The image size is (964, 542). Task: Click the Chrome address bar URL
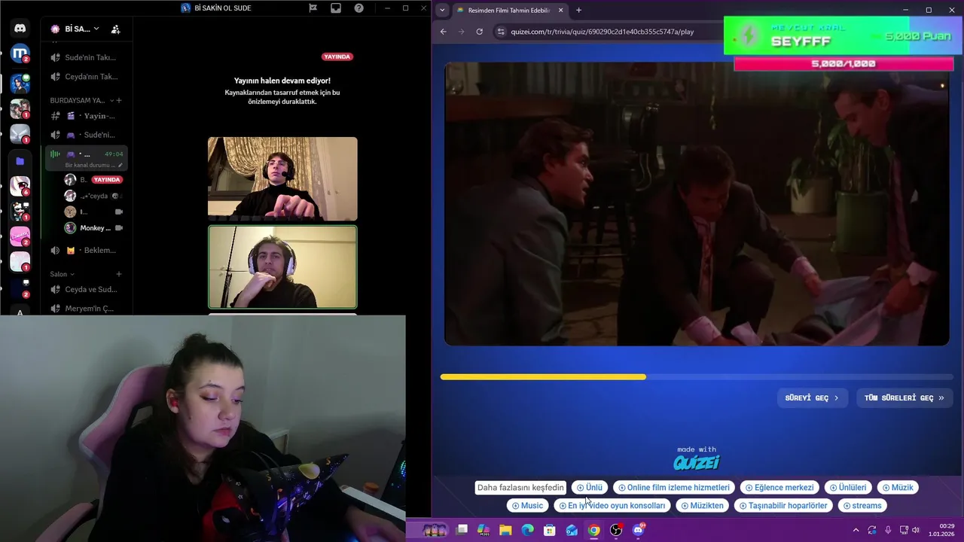[x=602, y=32]
